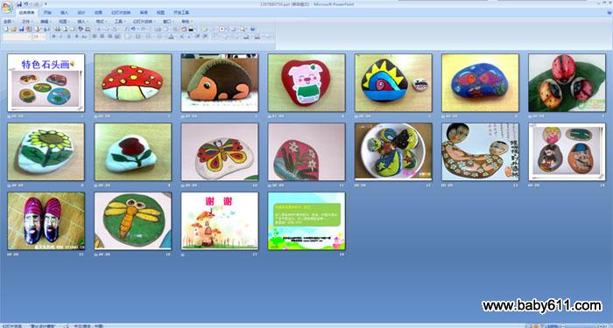This screenshot has height=328, width=613.
Task: Click the black-and-white color mode icon
Action: point(191,29)
